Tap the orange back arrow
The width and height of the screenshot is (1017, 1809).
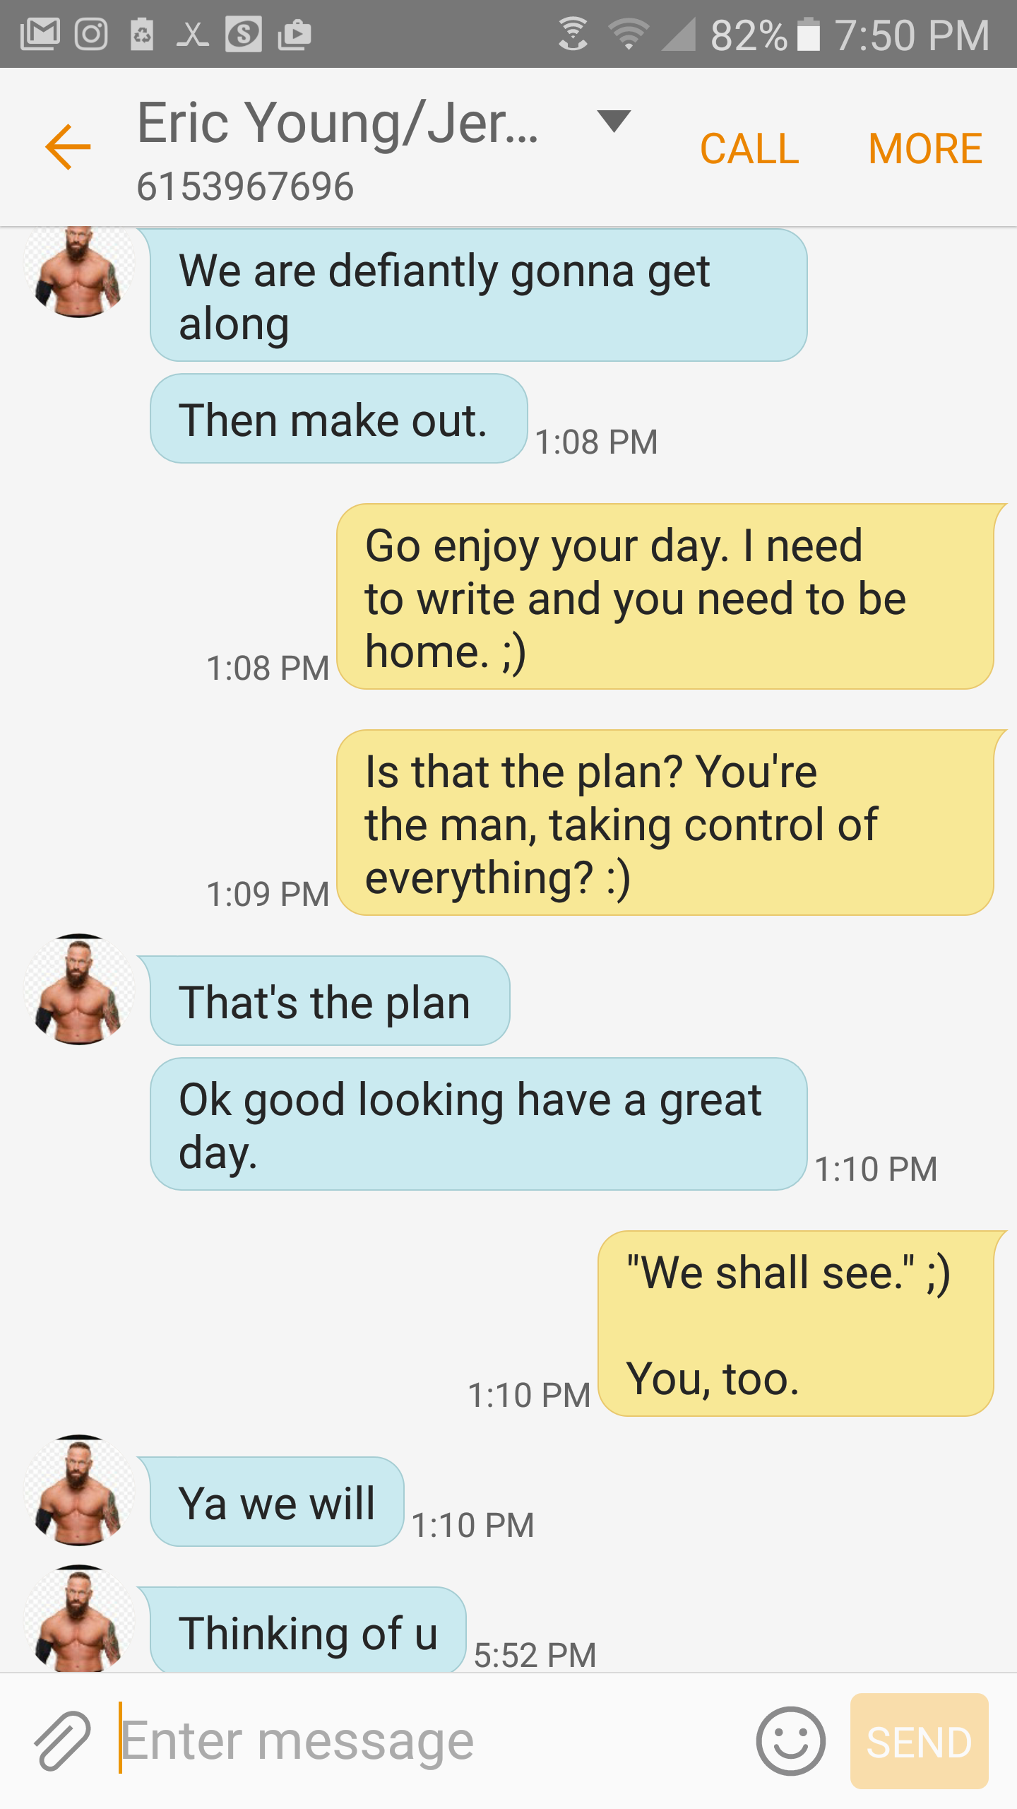pos(68,147)
